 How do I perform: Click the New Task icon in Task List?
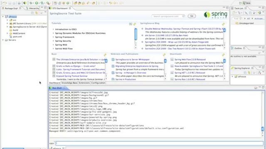coord(234,13)
